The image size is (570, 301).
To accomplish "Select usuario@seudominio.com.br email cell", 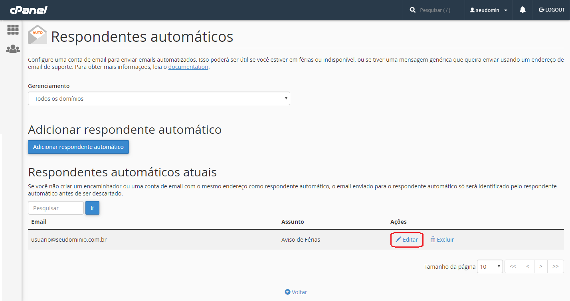I will [x=69, y=240].
